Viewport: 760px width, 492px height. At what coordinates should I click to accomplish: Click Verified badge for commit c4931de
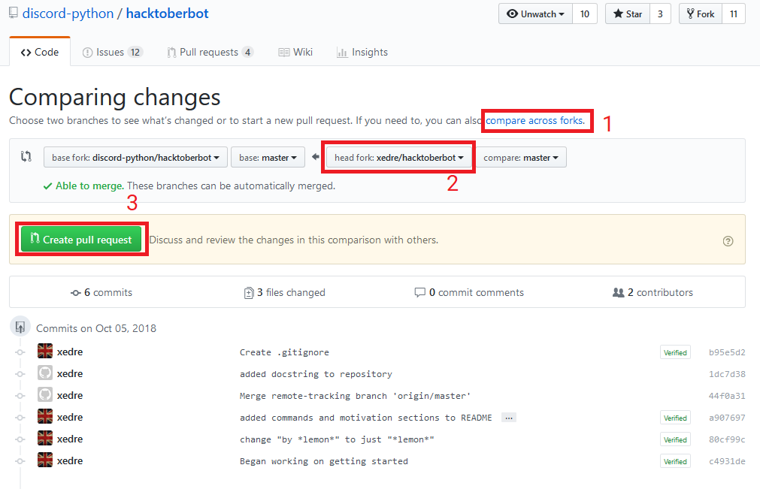(x=675, y=461)
